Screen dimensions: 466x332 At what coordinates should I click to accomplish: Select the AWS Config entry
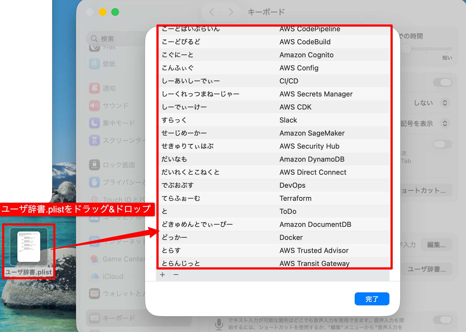pyautogui.click(x=274, y=68)
